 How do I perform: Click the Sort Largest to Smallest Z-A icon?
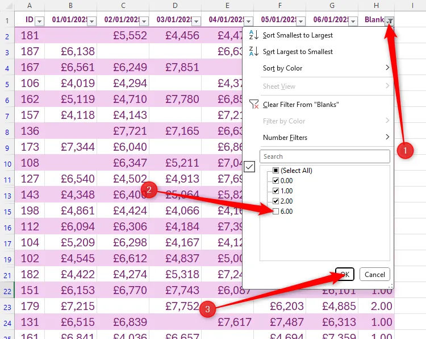coord(253,52)
